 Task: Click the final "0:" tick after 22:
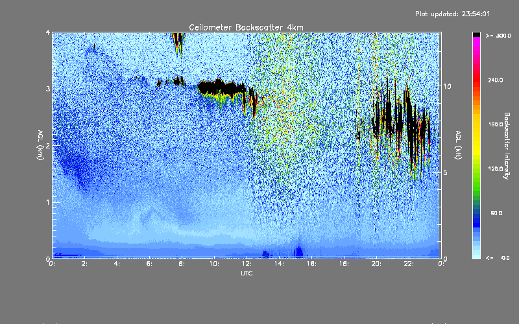(441, 264)
